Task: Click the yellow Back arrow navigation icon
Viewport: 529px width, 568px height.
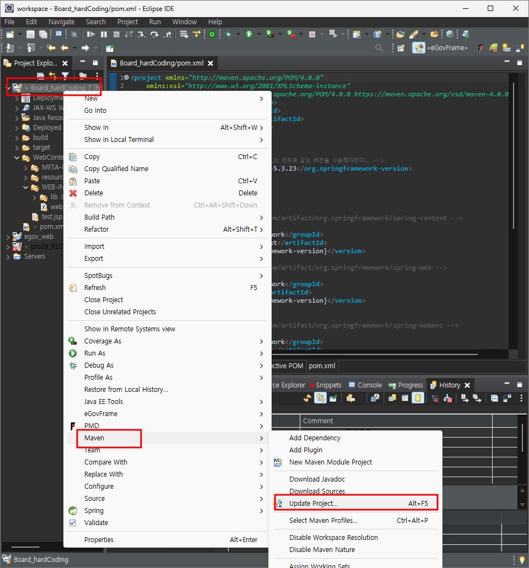Action: pos(64,48)
